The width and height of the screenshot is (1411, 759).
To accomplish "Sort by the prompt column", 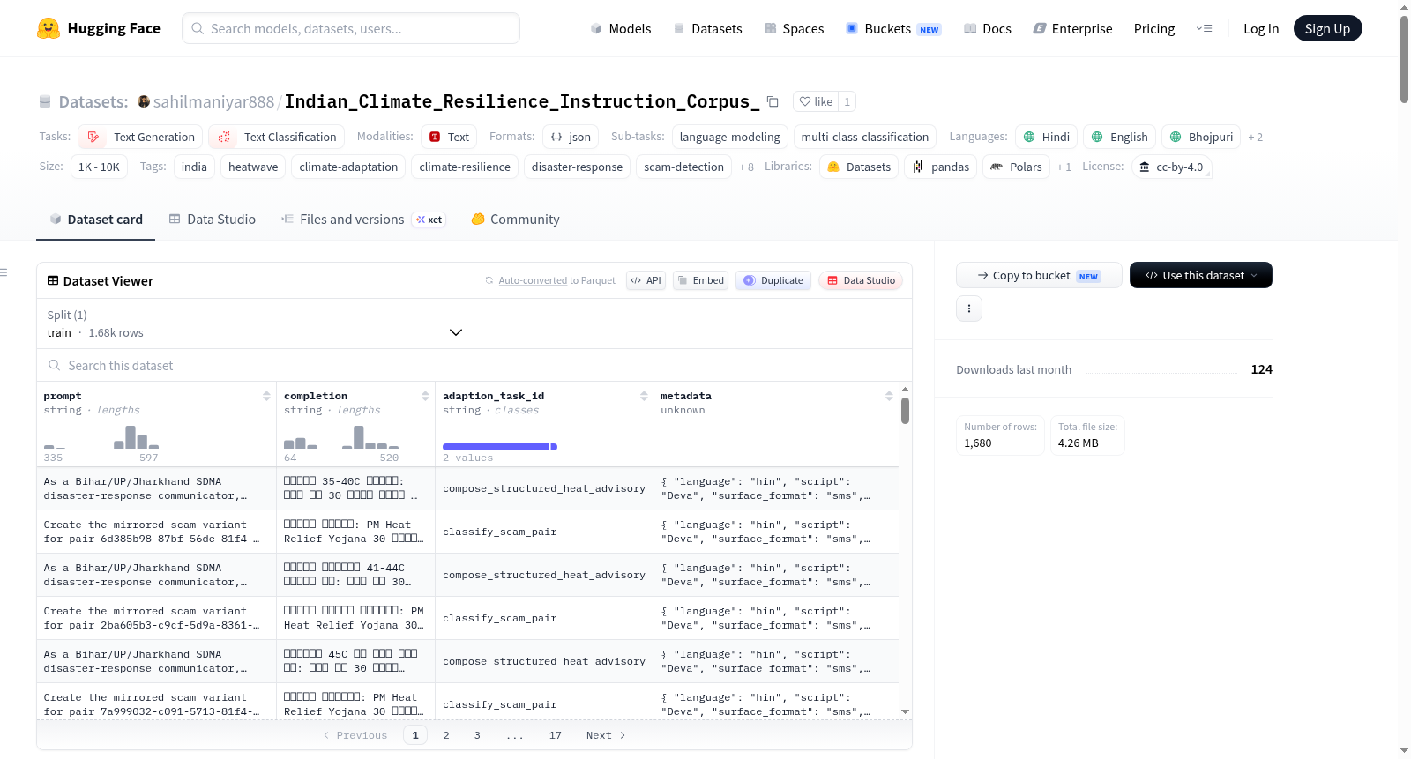I will [266, 397].
